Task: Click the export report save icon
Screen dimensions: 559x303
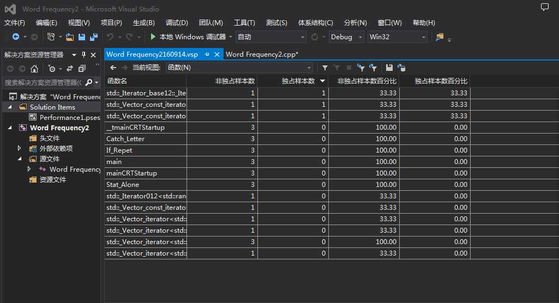Action: point(389,67)
